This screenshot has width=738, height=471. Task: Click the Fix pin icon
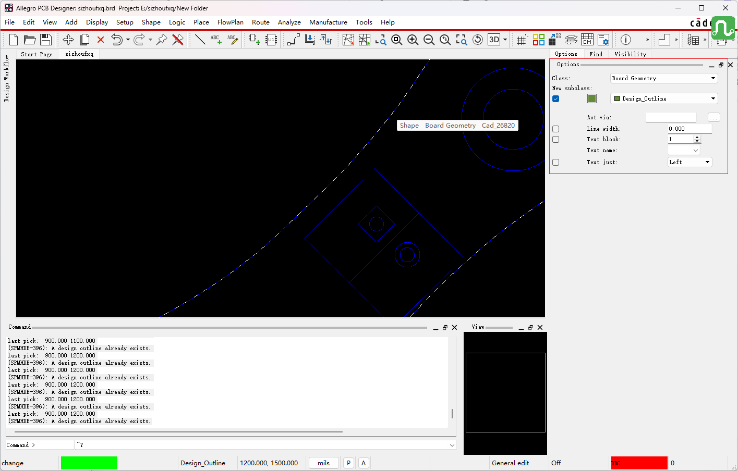point(162,40)
